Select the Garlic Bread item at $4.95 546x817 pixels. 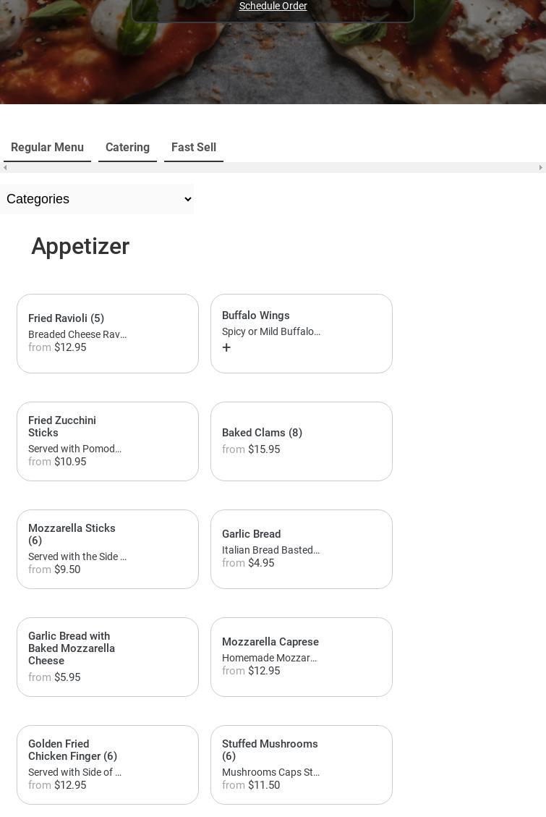(302, 549)
